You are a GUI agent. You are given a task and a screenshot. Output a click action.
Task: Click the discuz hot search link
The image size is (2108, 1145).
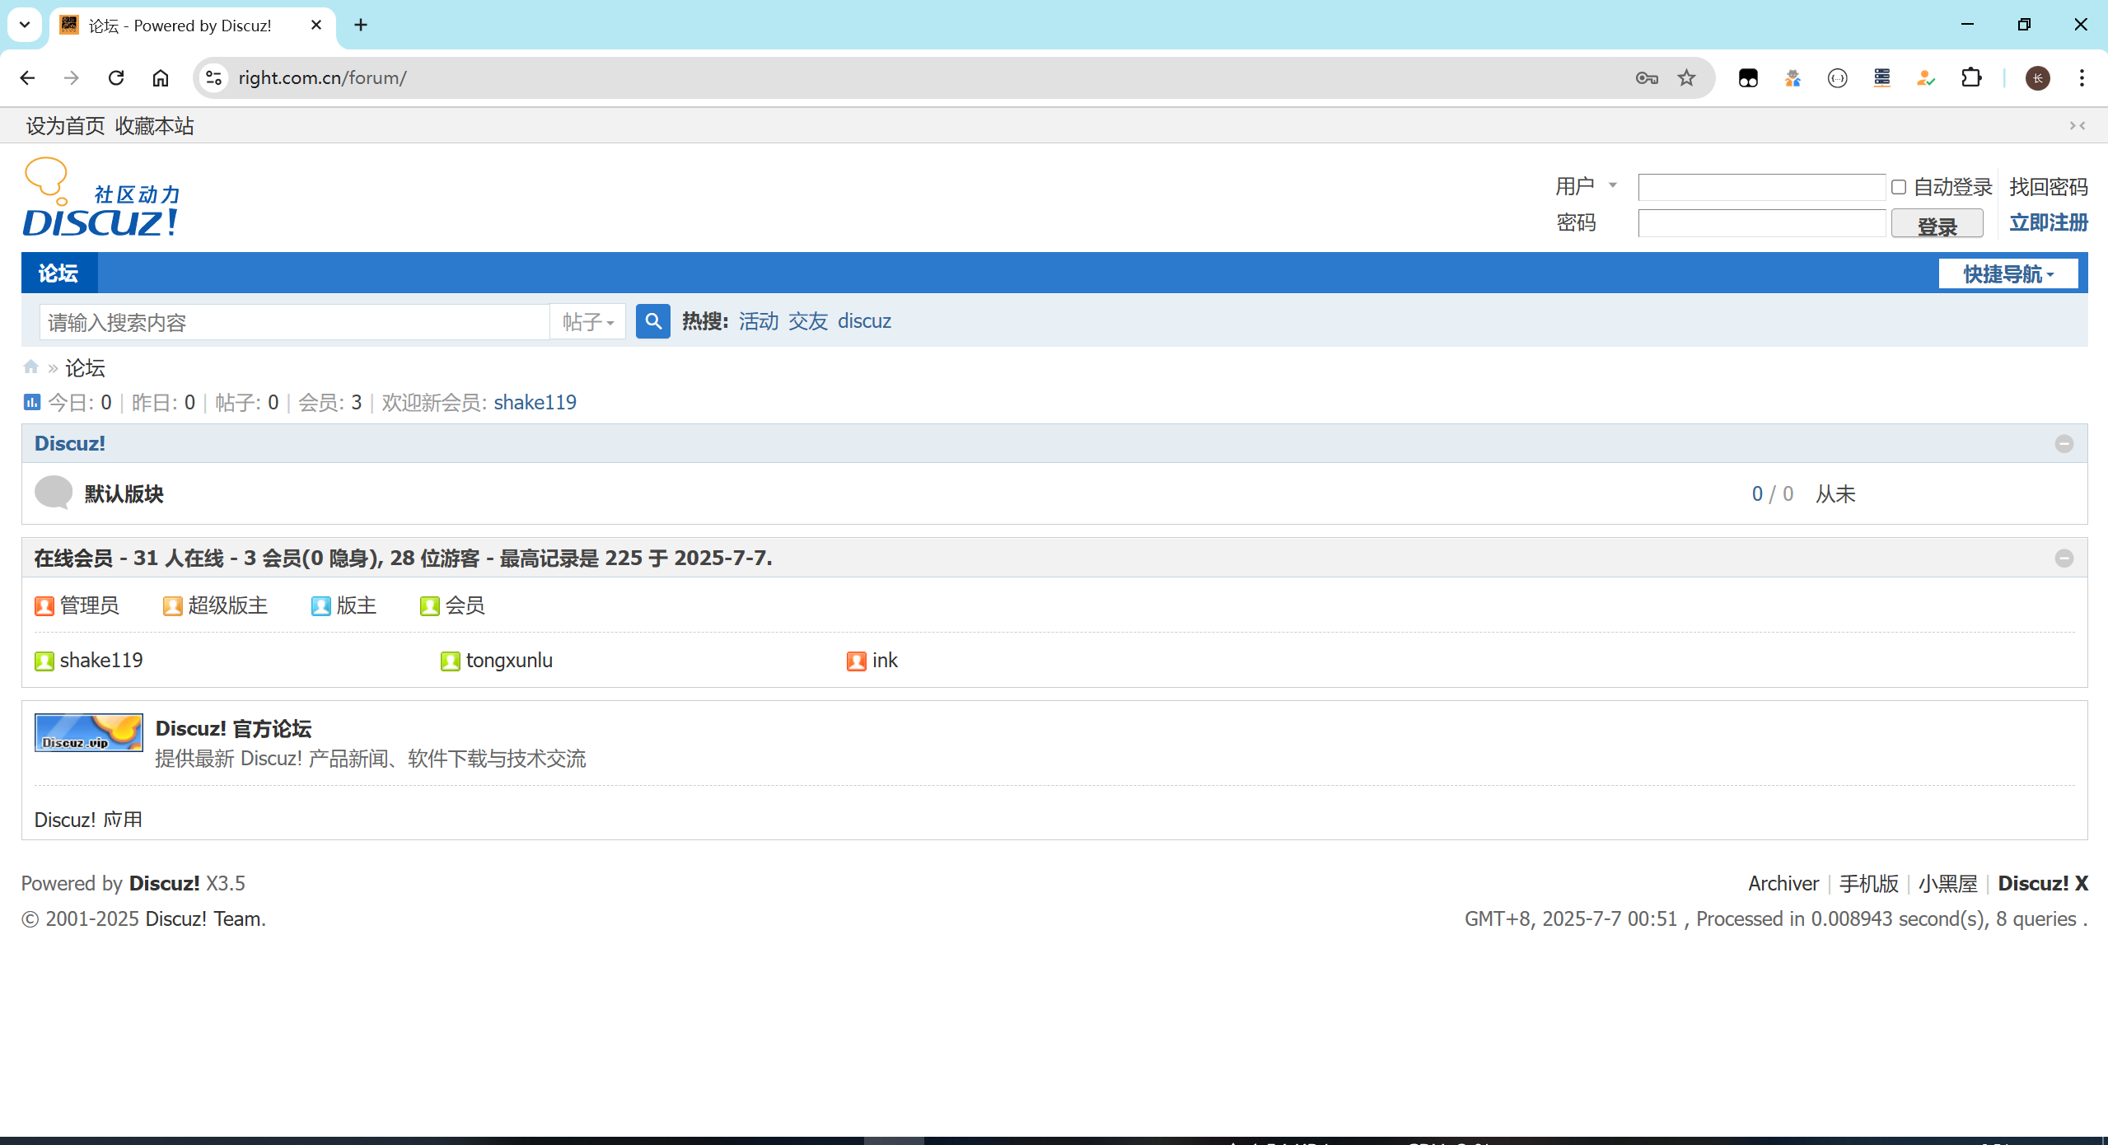[864, 321]
